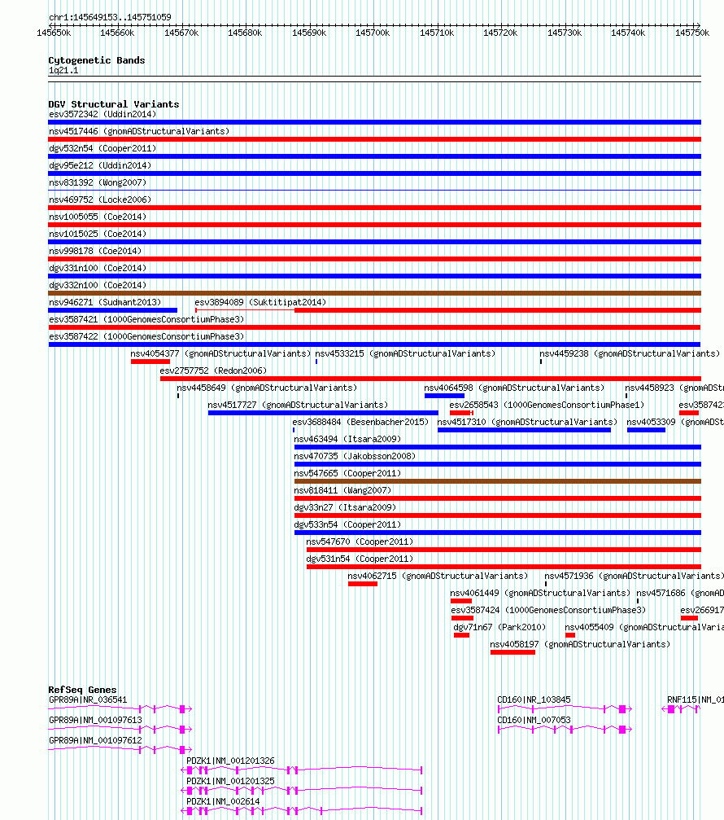Click the nsv4061449 gnomAD variant label
Screen dimensions: 724x820
(540, 593)
